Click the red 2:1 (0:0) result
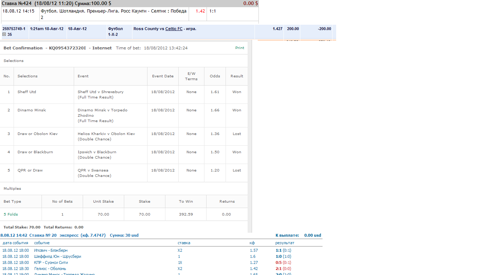489x275 pixels. coord(283,269)
